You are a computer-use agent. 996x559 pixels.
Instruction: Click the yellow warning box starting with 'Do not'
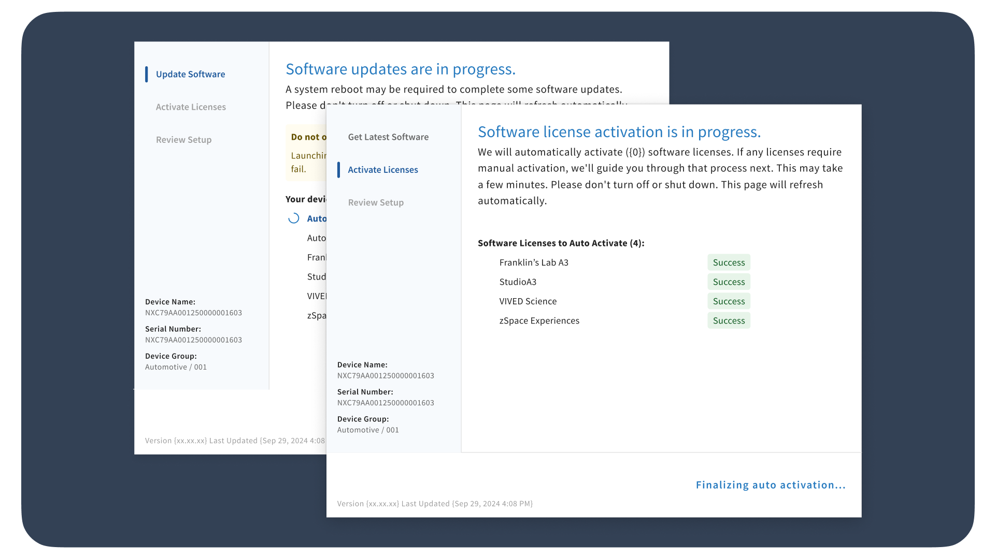306,153
